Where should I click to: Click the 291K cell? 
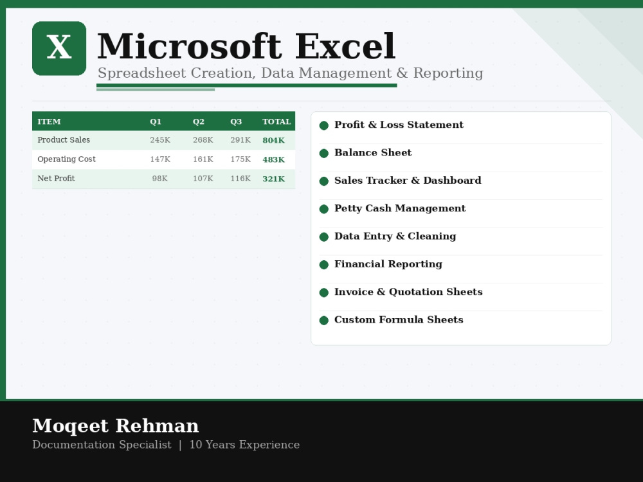pyautogui.click(x=240, y=140)
